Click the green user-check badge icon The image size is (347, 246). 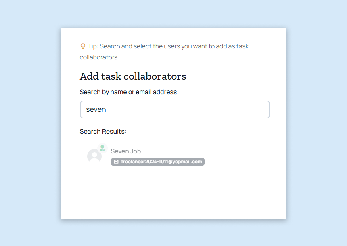pos(102,148)
